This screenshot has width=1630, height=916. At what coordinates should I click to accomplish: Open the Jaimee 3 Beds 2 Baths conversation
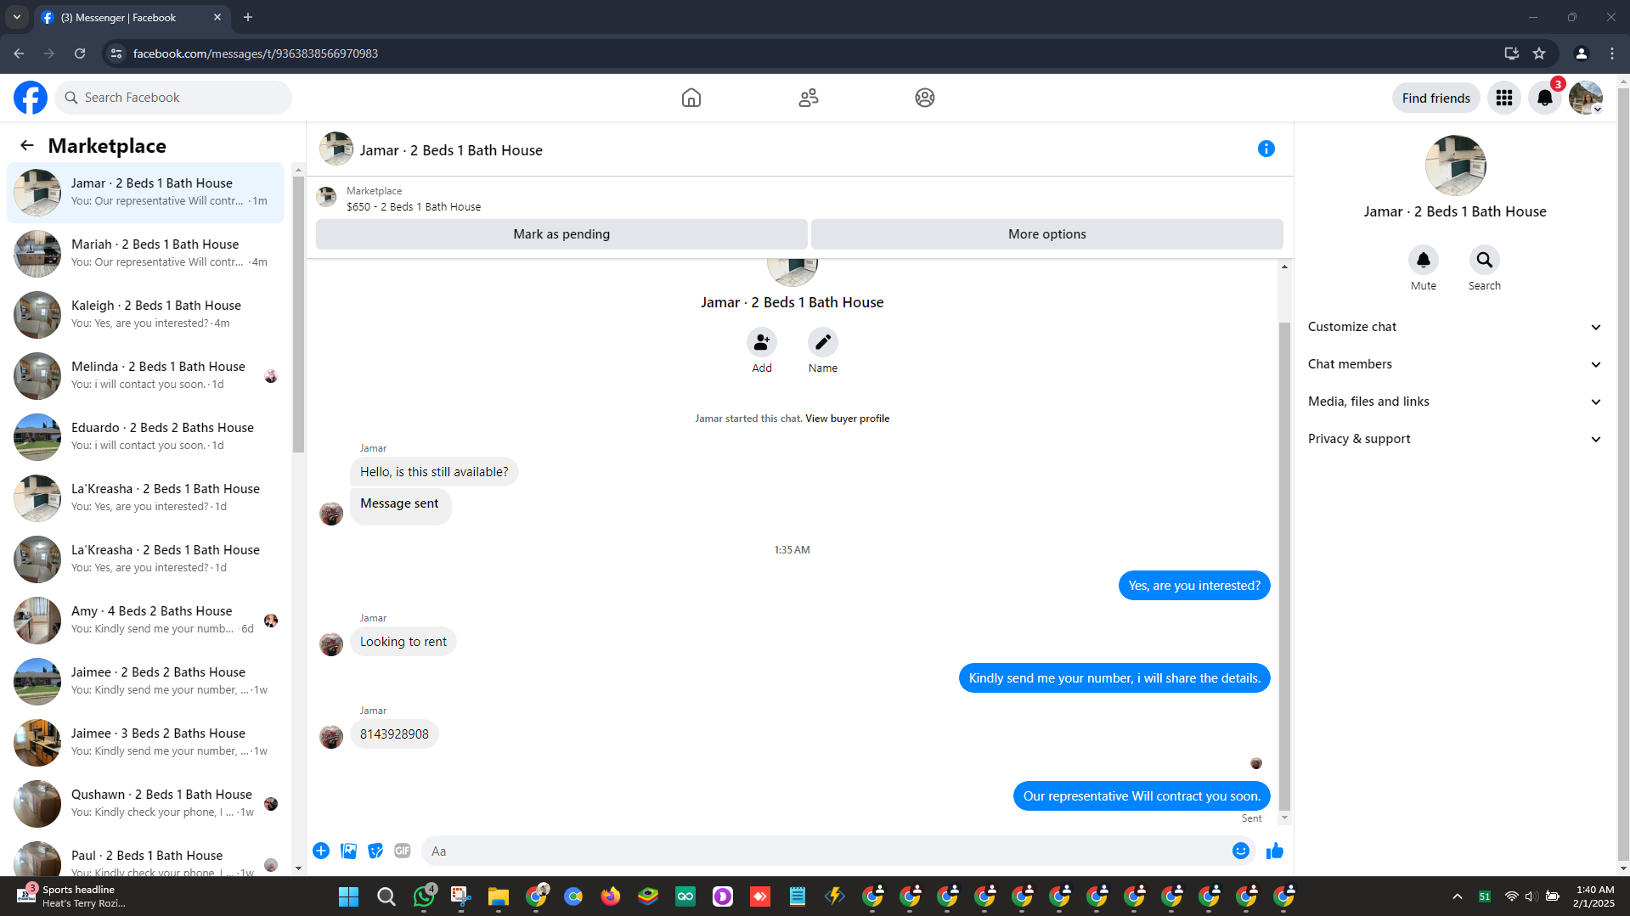pos(146,743)
